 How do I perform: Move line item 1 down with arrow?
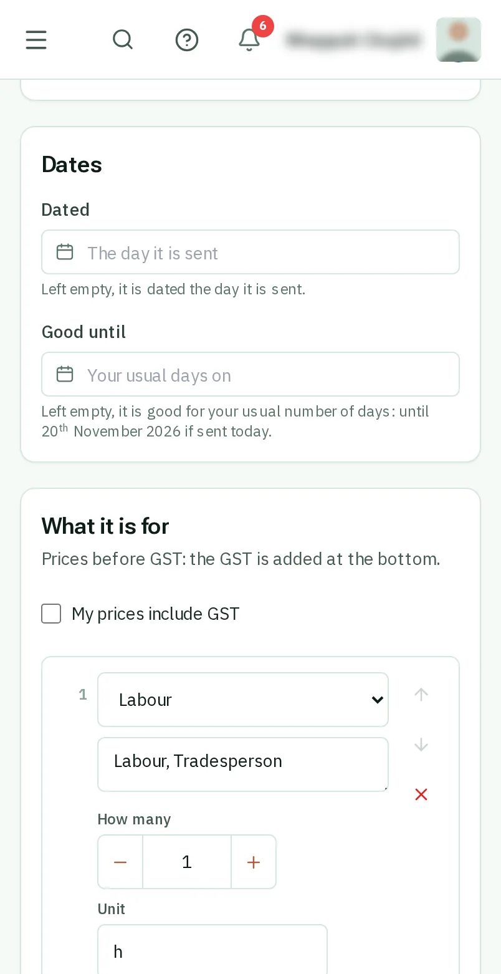[421, 745]
